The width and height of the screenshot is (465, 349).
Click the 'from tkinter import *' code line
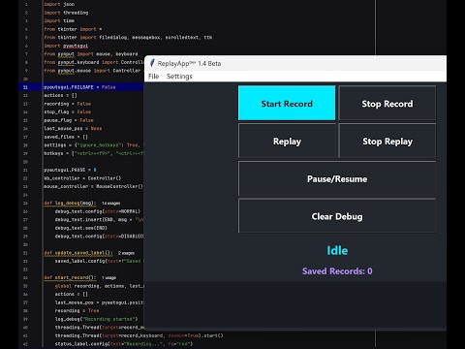coord(73,29)
